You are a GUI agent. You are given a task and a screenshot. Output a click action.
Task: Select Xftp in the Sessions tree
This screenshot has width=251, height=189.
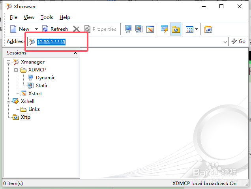tap(25, 117)
